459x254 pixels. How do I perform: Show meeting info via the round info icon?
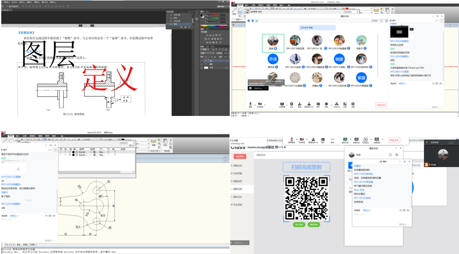click(249, 21)
